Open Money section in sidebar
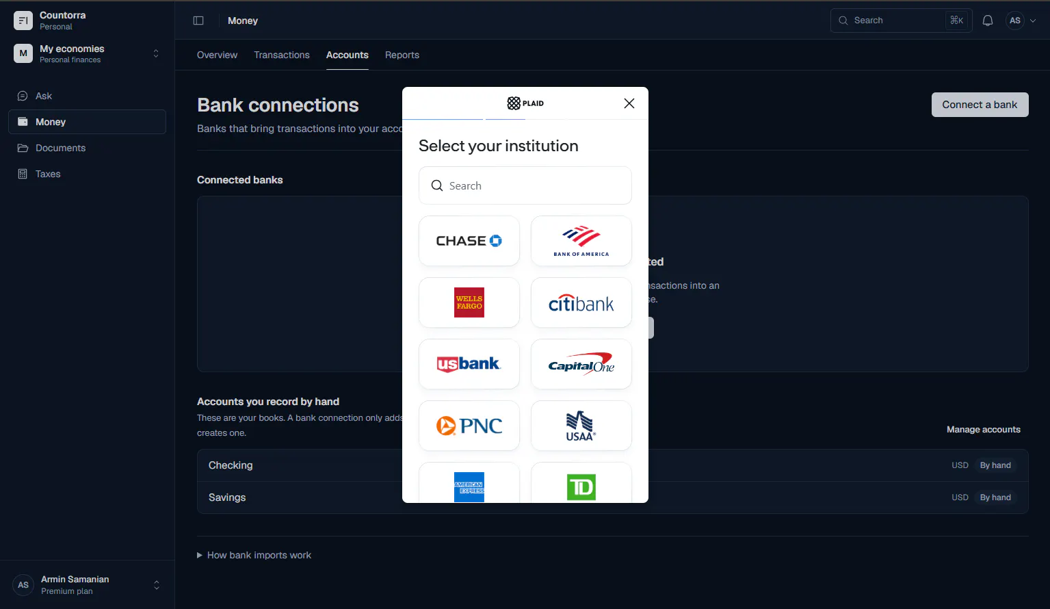 coord(87,122)
